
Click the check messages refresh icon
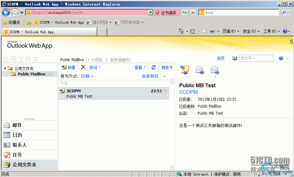pos(154,67)
